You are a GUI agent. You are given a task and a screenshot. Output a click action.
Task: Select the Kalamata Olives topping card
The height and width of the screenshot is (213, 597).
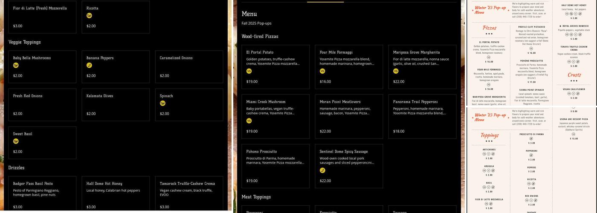coord(116,105)
